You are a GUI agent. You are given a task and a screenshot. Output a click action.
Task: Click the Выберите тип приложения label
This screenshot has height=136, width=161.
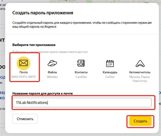coord(34,45)
